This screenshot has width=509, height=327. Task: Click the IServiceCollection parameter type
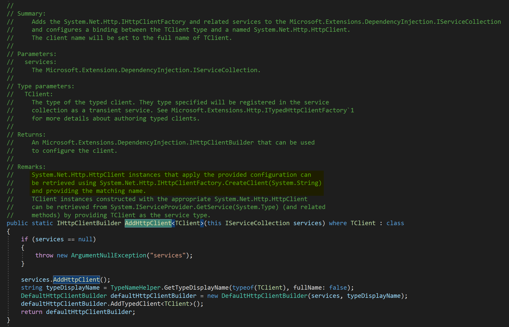point(257,223)
